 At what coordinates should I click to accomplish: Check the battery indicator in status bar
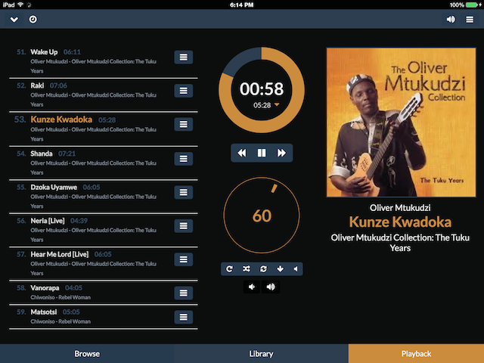click(x=472, y=5)
